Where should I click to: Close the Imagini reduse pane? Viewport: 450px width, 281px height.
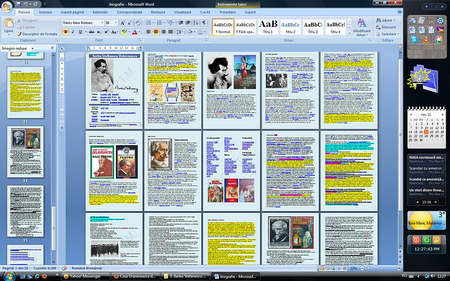pos(52,48)
